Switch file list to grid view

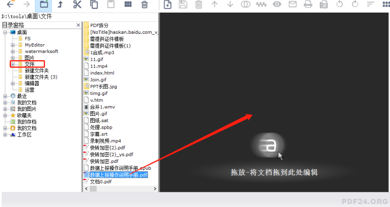coord(128,4)
